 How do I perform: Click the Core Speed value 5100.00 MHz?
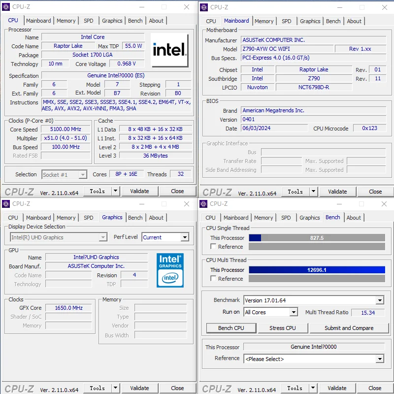66,129
